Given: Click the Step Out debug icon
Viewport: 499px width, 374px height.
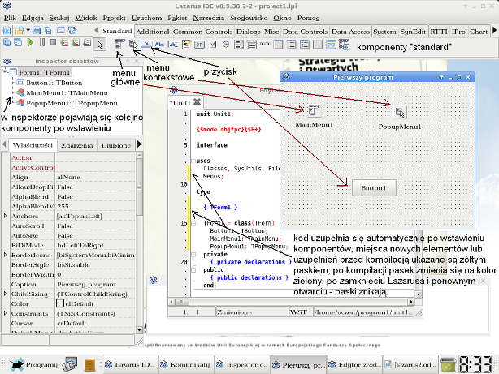Looking at the screenshot, I should click(x=87, y=42).
